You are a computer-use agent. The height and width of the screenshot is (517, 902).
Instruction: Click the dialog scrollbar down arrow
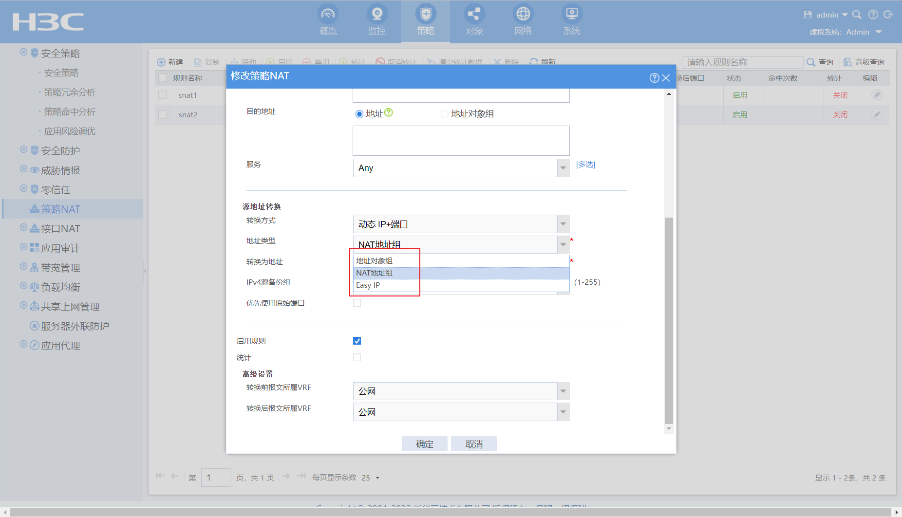click(669, 429)
